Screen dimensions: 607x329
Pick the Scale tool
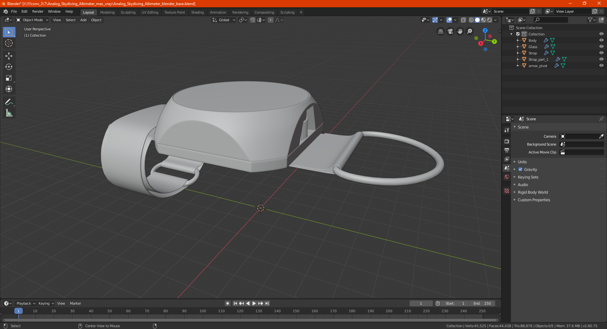coord(9,78)
